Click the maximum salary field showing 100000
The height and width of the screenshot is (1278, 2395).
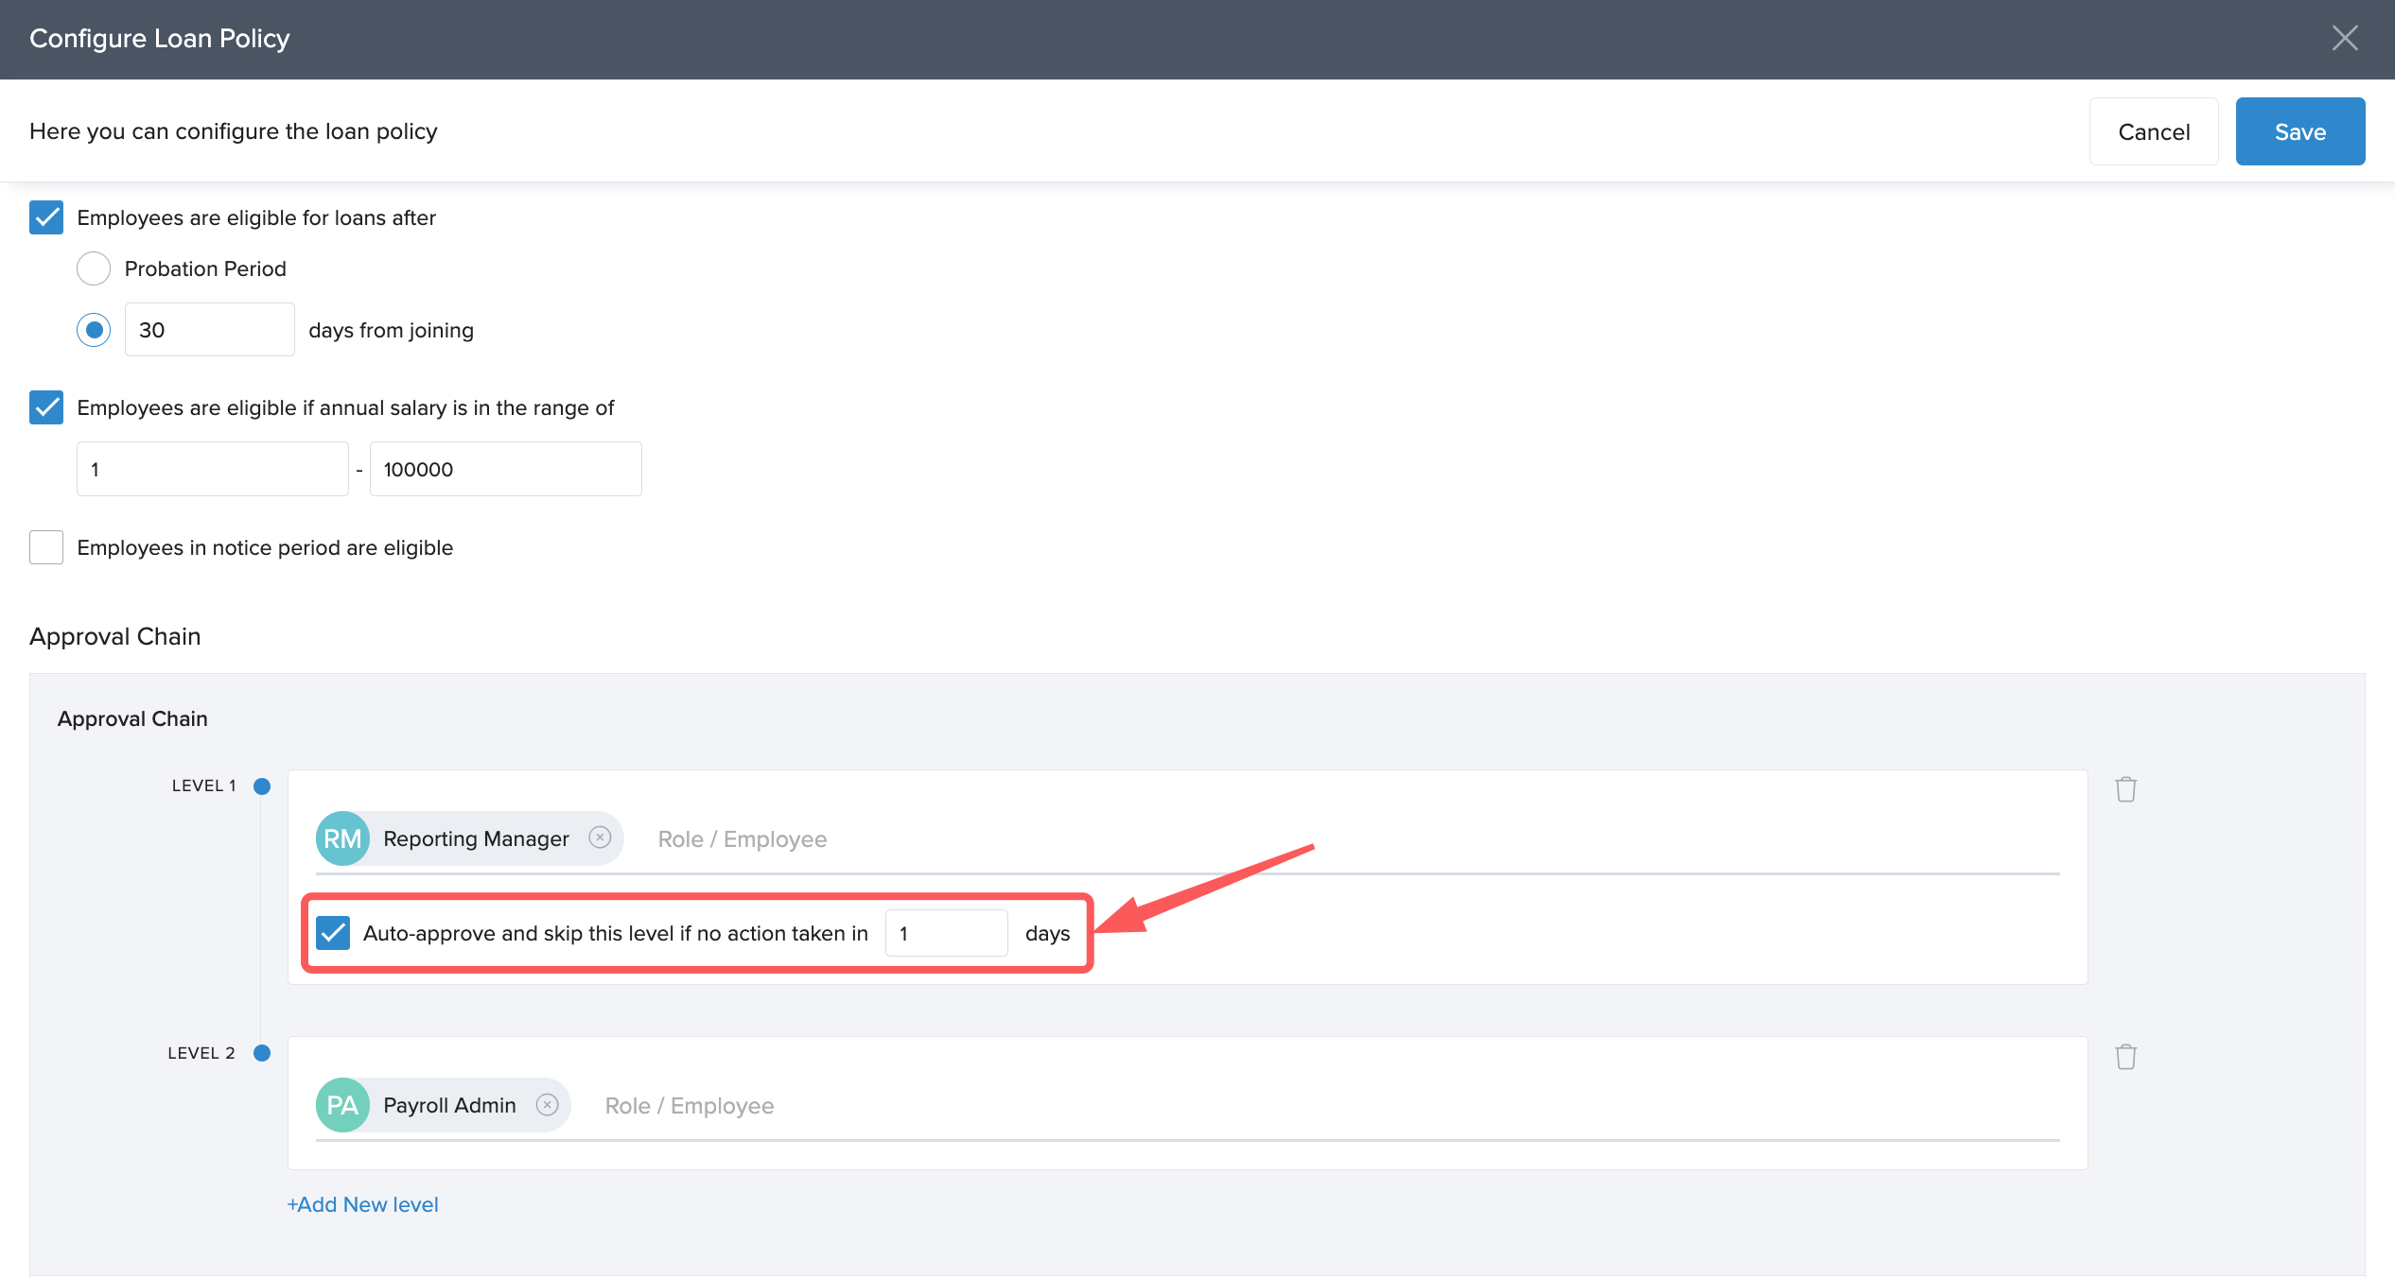[505, 469]
